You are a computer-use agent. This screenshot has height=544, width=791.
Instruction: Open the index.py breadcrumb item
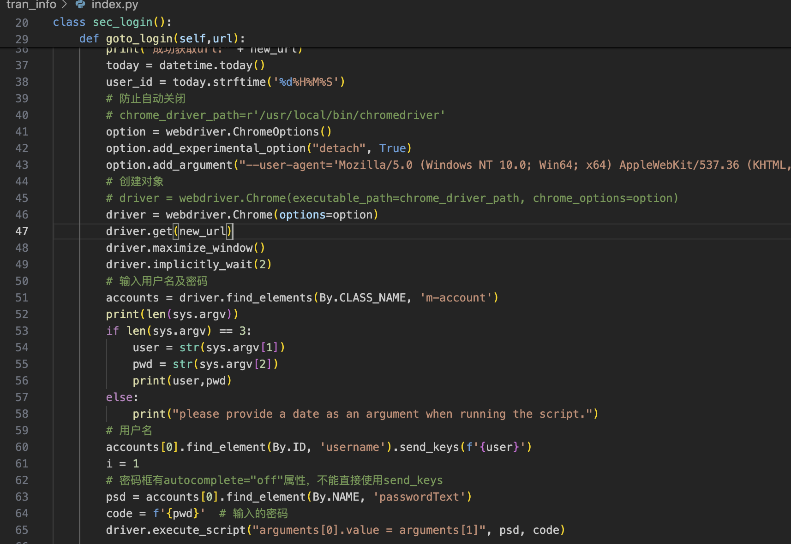tap(115, 5)
